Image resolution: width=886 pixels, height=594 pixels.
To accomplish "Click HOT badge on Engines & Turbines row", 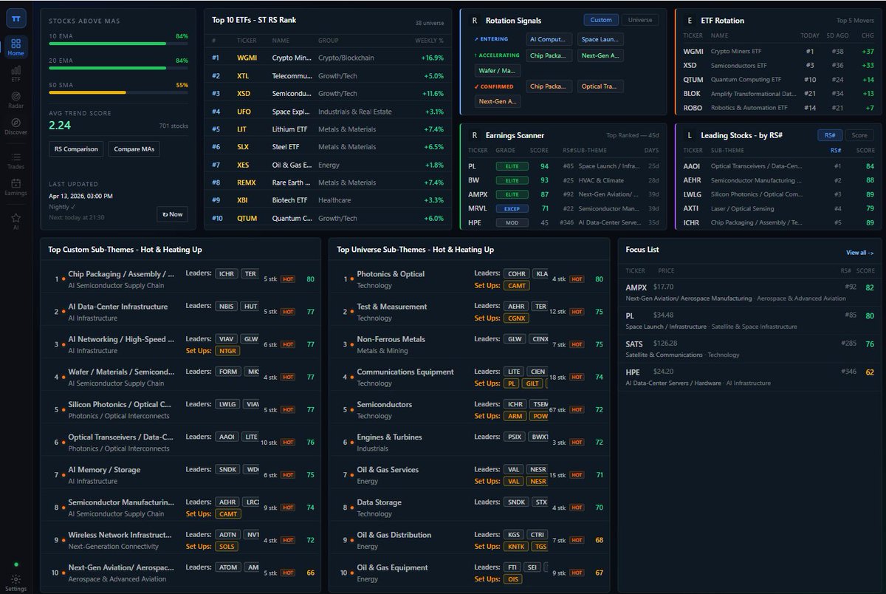I will pyautogui.click(x=577, y=443).
